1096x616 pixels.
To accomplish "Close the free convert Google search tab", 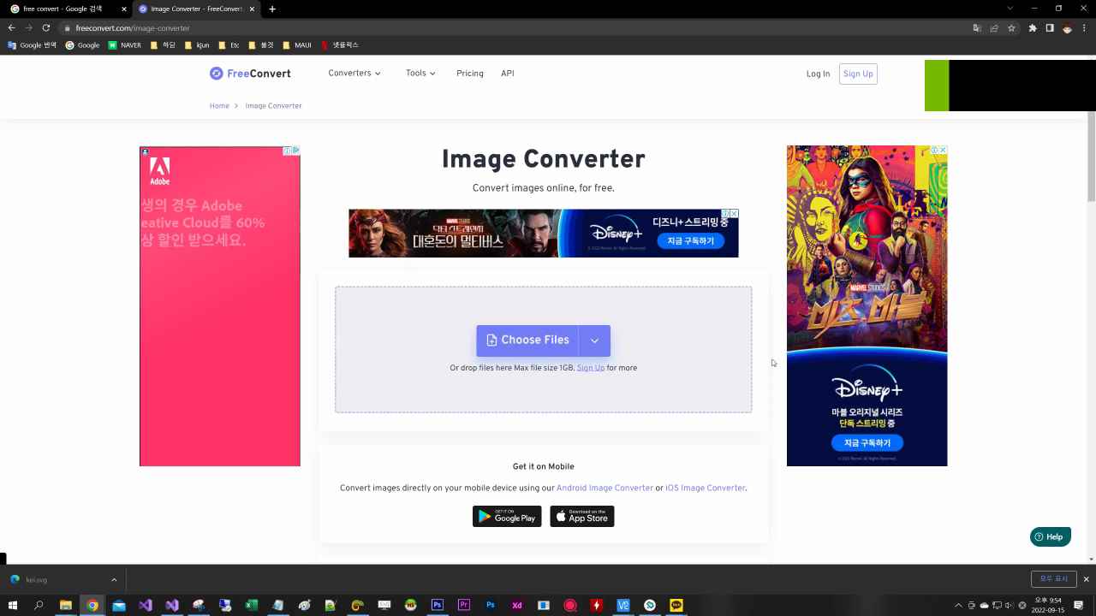I will 124,9.
